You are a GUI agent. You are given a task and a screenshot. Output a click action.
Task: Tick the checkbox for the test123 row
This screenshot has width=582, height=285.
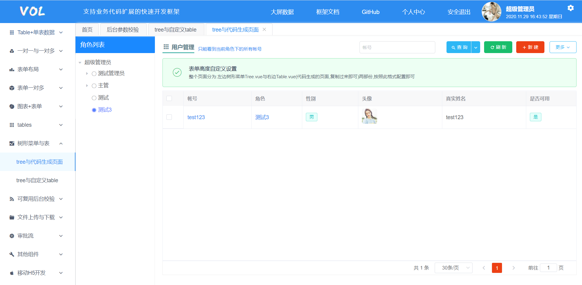tap(169, 117)
